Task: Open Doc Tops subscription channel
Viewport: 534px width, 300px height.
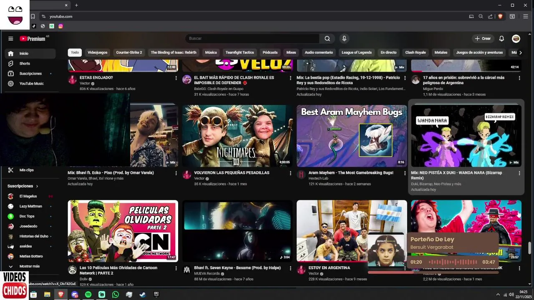Action: point(30,216)
